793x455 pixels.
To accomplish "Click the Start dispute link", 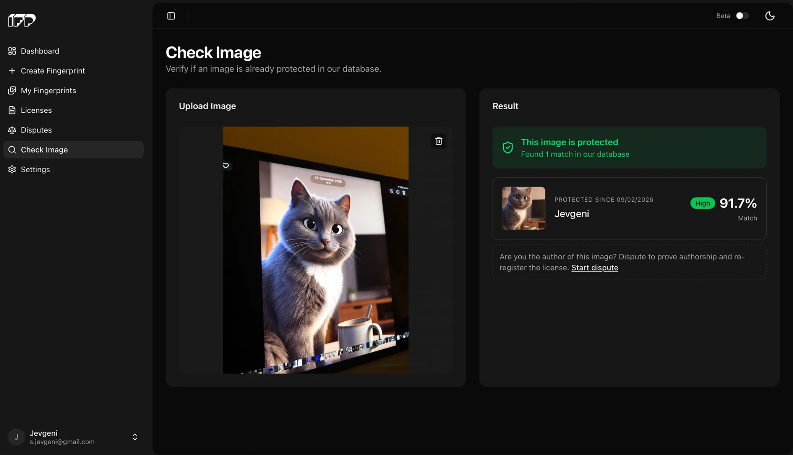I will (x=595, y=268).
